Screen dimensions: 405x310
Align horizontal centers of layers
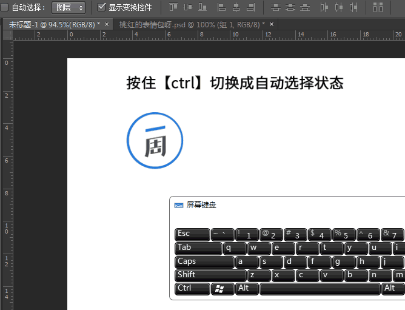(236, 7)
